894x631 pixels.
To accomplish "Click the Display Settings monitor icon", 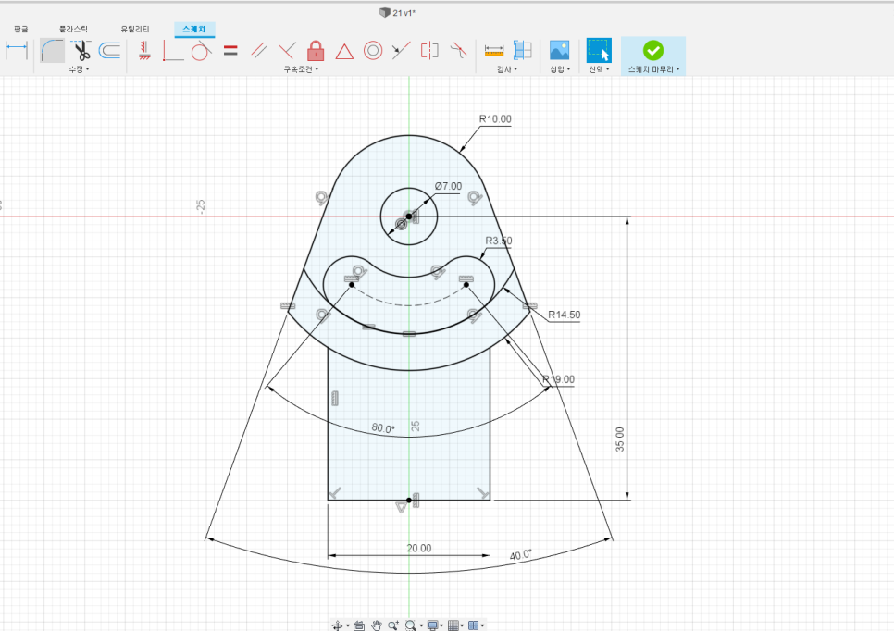I will point(433,625).
